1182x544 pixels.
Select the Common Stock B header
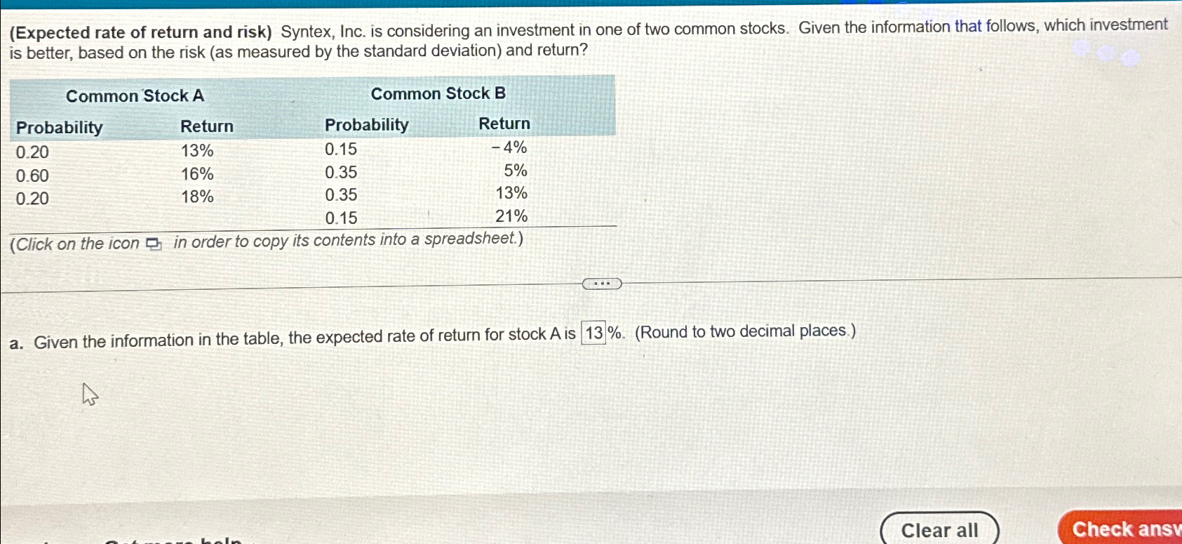pos(437,93)
